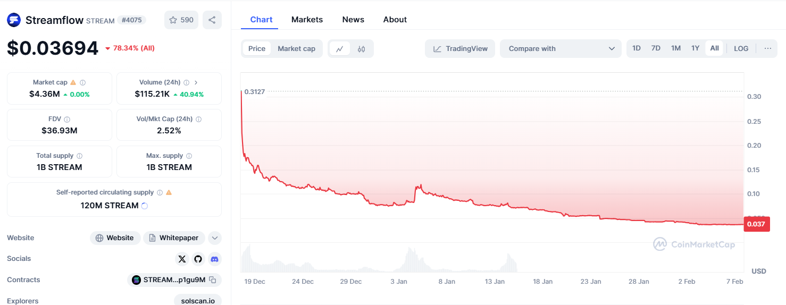
Task: Switch to candlestick chart view
Action: (362, 48)
